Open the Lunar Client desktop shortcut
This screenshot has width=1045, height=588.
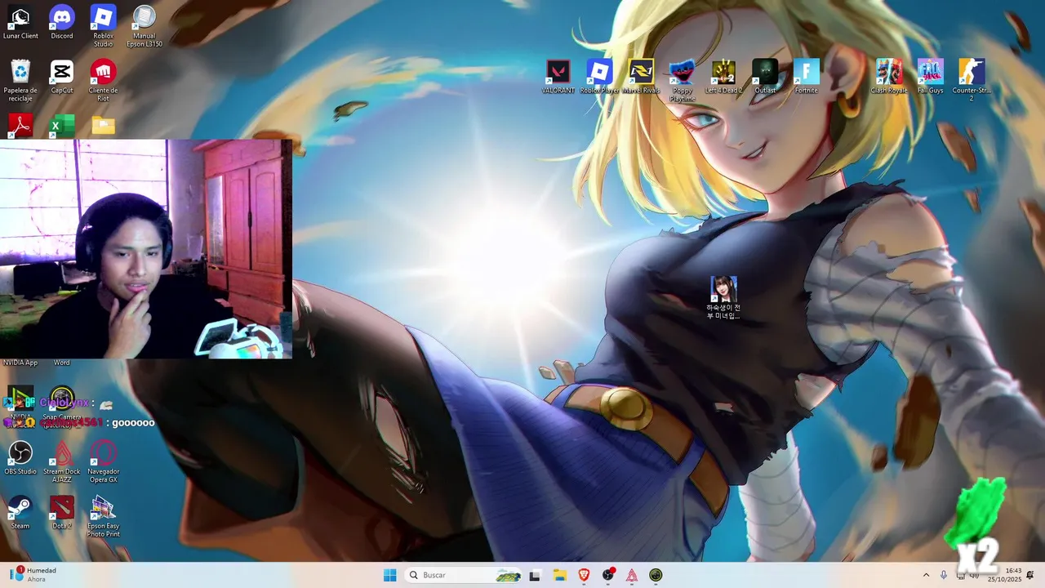tap(20, 23)
